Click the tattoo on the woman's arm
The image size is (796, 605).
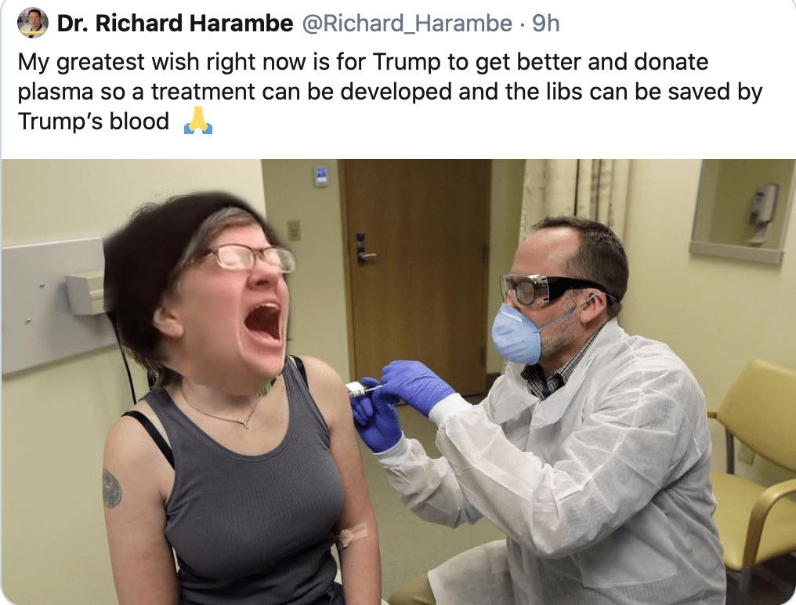point(112,489)
